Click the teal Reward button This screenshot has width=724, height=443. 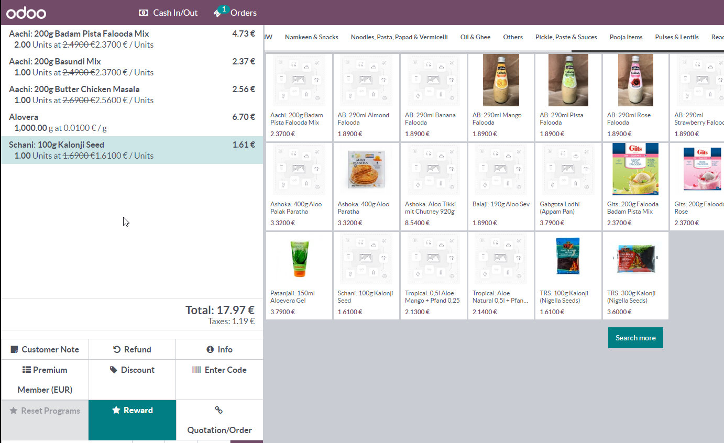[x=132, y=420]
